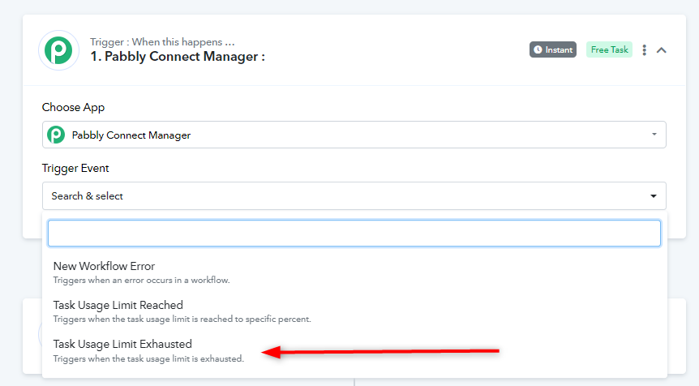Click the Free Task badge
The height and width of the screenshot is (386, 699).
coord(610,50)
